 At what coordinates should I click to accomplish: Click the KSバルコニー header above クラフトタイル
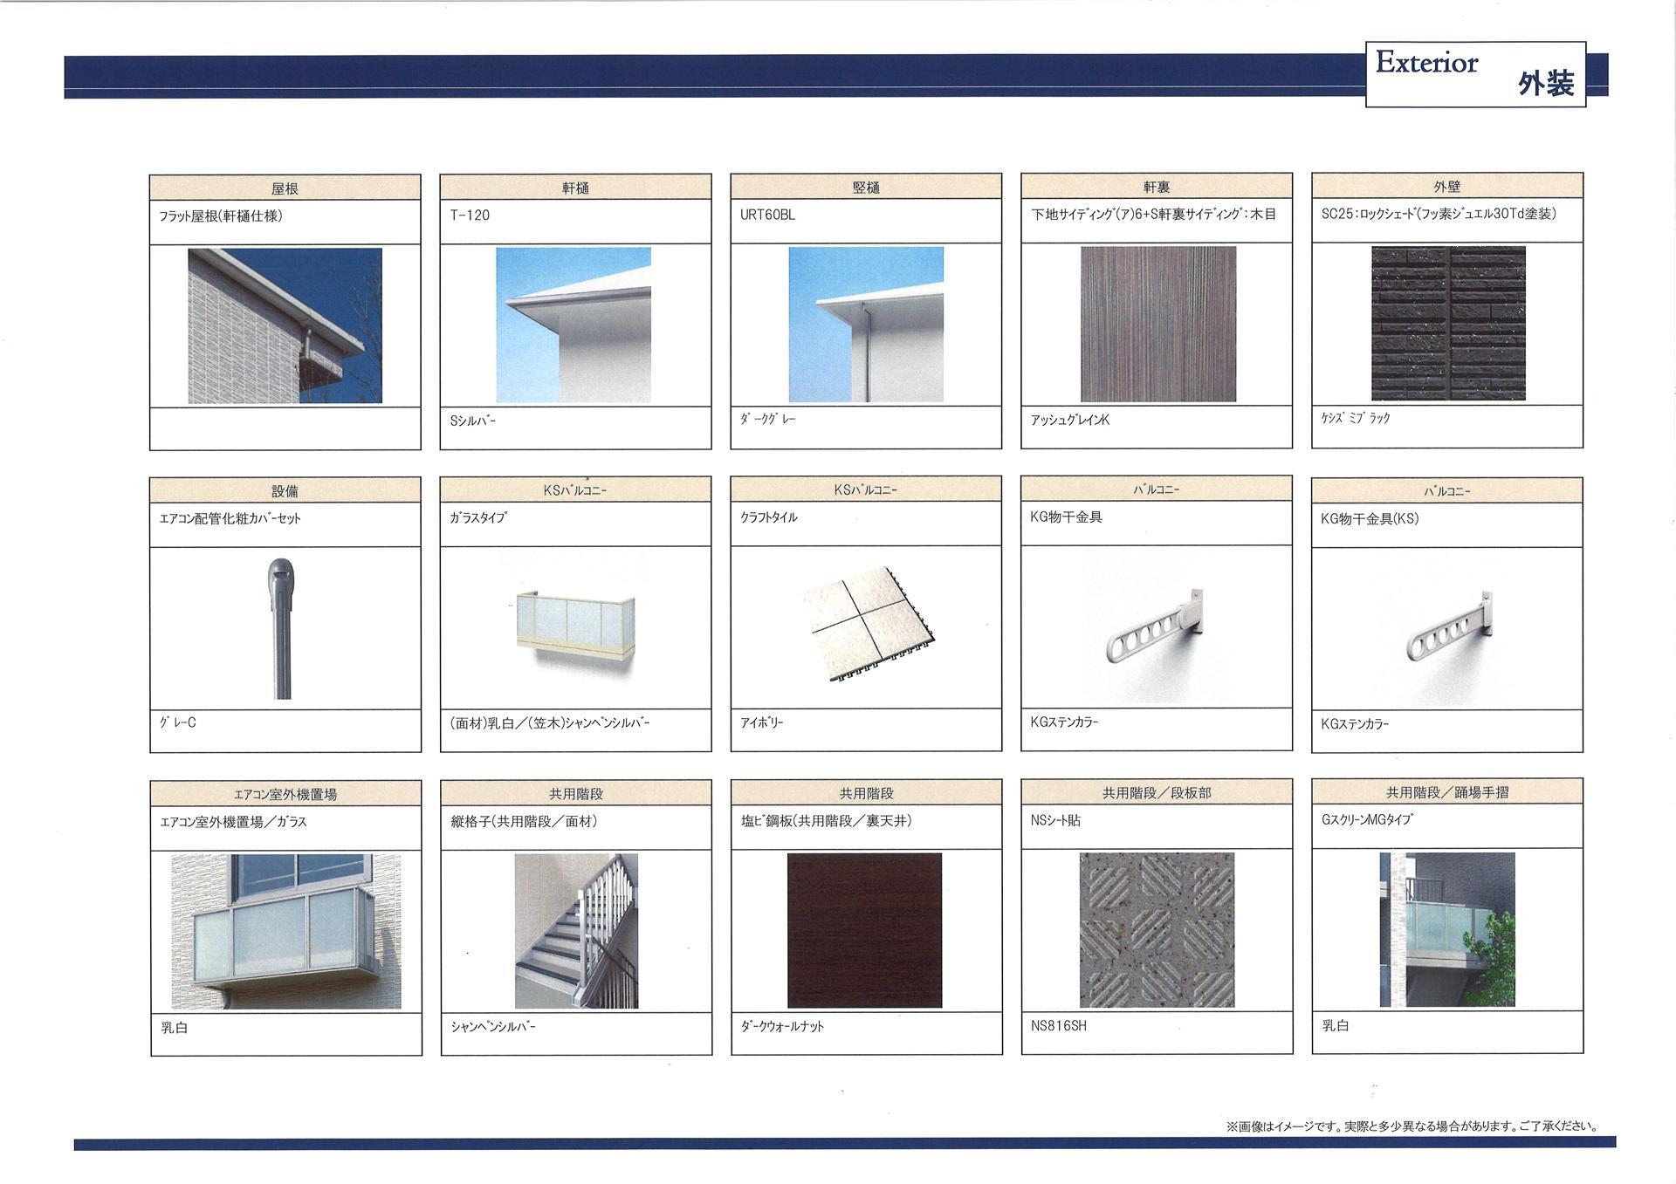point(866,489)
